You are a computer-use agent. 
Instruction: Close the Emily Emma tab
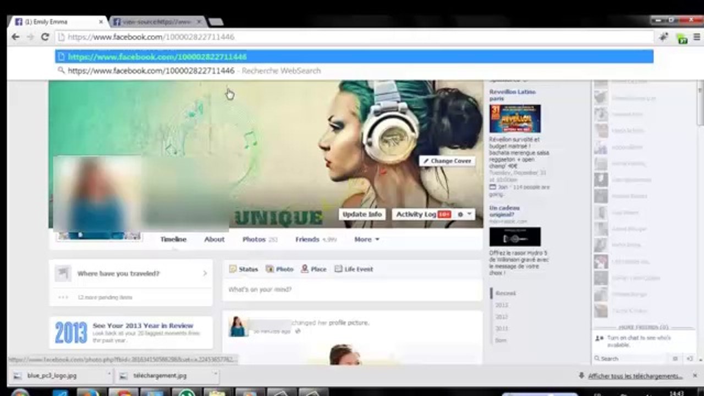tap(101, 22)
